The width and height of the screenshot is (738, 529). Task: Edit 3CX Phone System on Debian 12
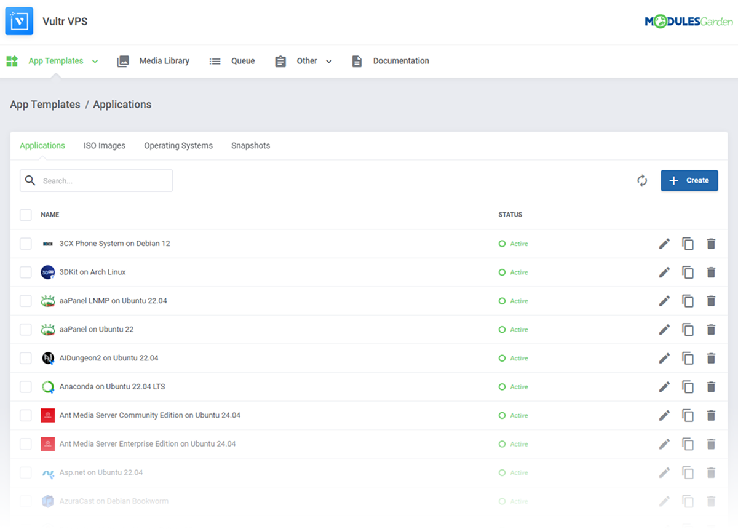664,244
